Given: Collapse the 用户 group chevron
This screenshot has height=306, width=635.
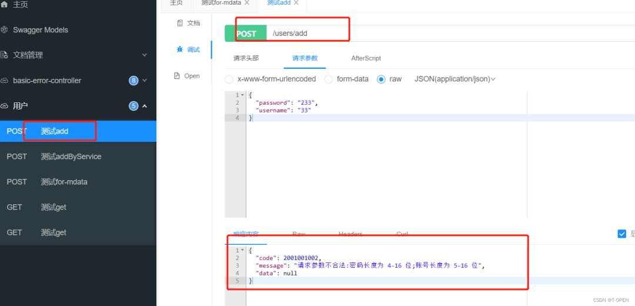Looking at the screenshot, I should click(x=145, y=106).
